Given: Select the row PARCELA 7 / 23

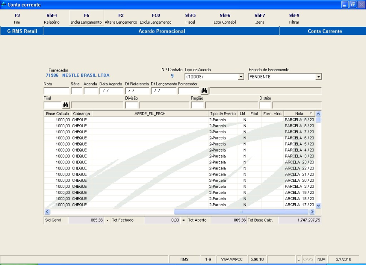Looking at the screenshot, I should pos(179,132).
